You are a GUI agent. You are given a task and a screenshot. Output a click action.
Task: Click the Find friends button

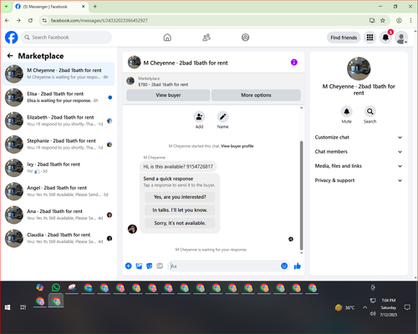pos(344,38)
